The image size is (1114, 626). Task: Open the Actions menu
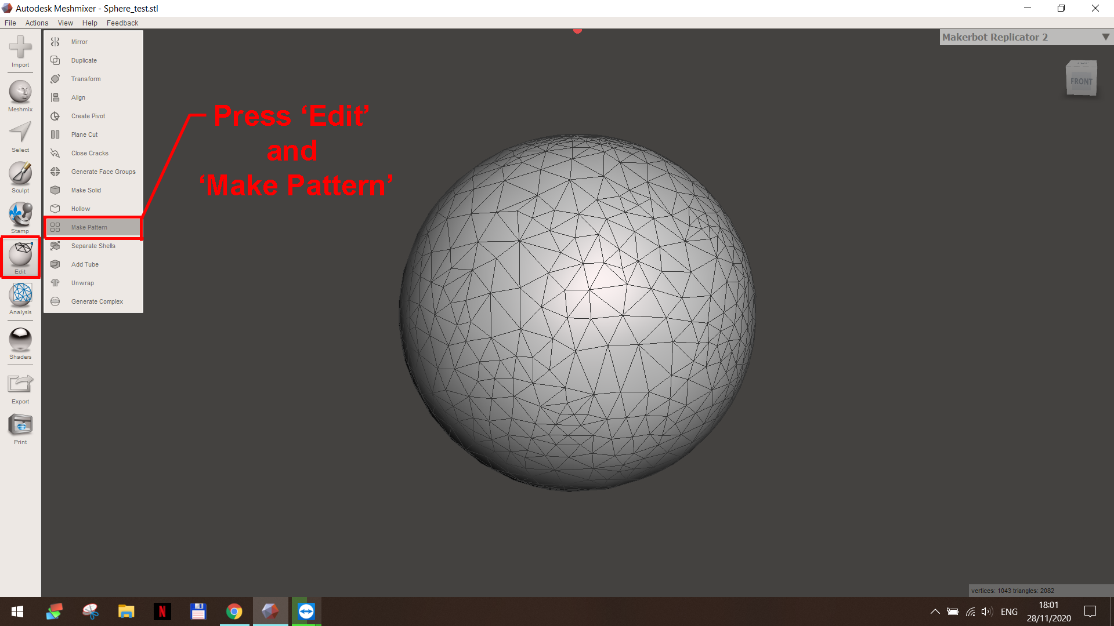pos(37,23)
